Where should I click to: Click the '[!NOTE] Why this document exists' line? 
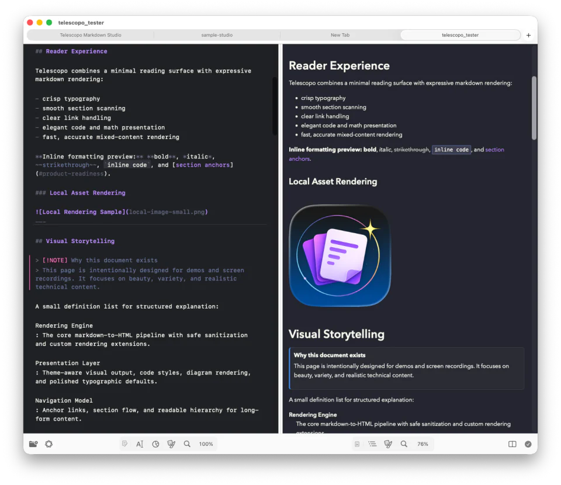tap(96, 261)
